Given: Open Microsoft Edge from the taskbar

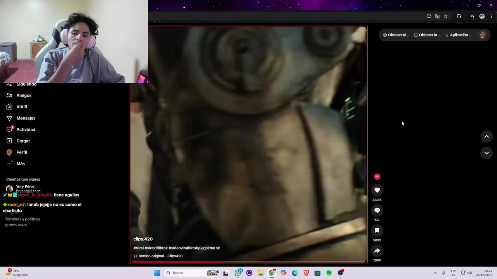Looking at the screenshot, I should 295,273.
